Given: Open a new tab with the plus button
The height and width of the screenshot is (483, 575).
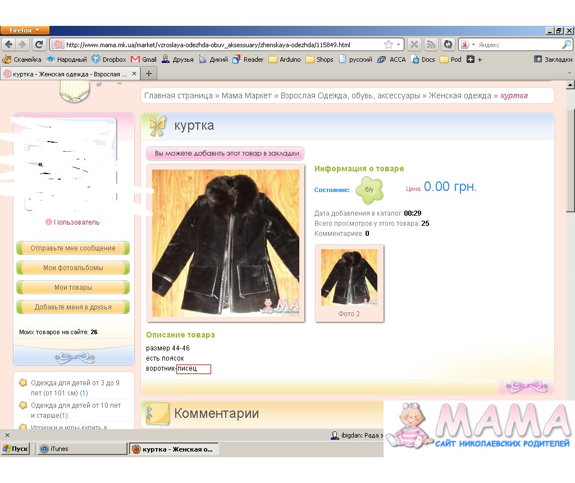Looking at the screenshot, I should (149, 74).
